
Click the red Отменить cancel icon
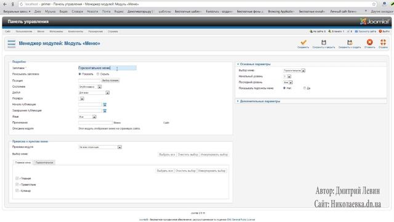pyautogui.click(x=369, y=42)
